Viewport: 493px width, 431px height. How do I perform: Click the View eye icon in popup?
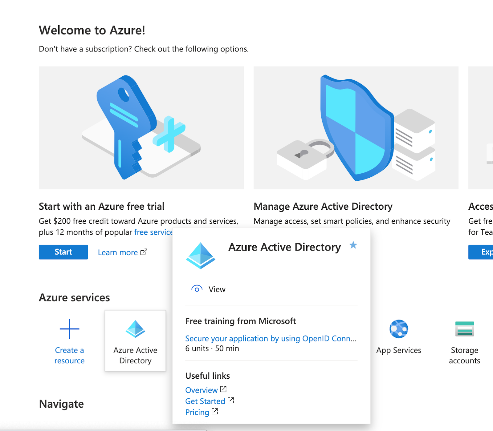pos(197,289)
